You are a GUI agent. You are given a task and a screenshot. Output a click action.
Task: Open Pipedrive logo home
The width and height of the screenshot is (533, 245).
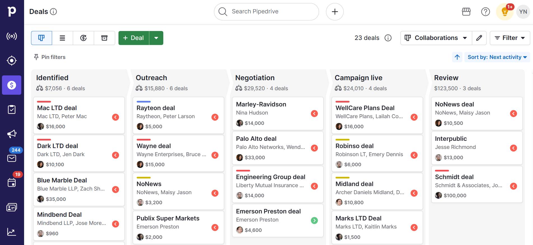[12, 11]
